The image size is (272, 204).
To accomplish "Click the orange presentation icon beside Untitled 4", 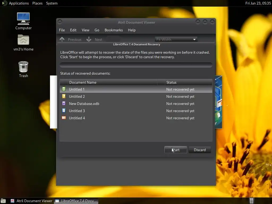I will tap(64, 118).
